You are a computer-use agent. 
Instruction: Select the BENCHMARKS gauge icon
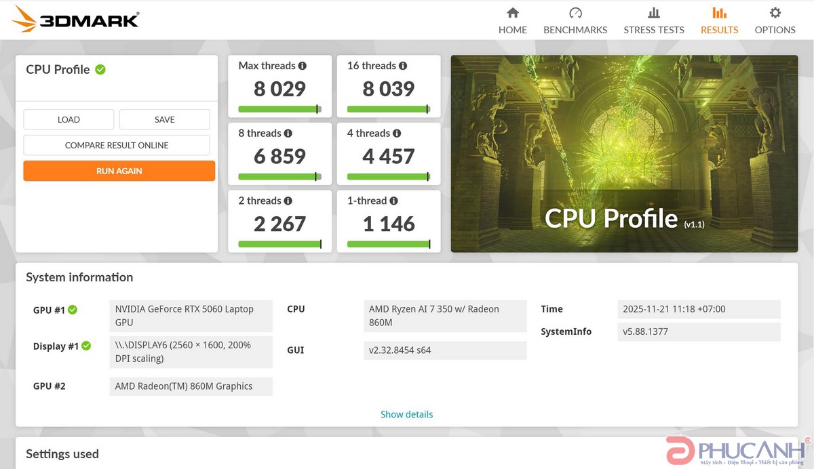(575, 12)
